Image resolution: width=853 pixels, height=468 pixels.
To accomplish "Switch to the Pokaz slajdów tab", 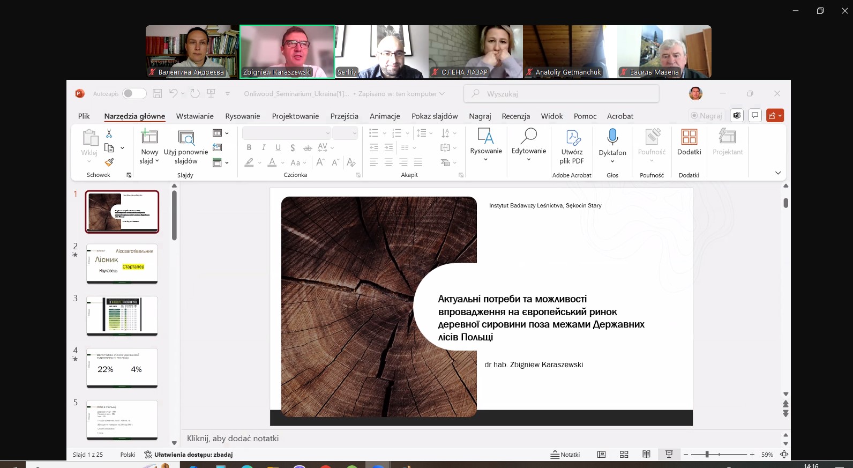I will pos(434,116).
